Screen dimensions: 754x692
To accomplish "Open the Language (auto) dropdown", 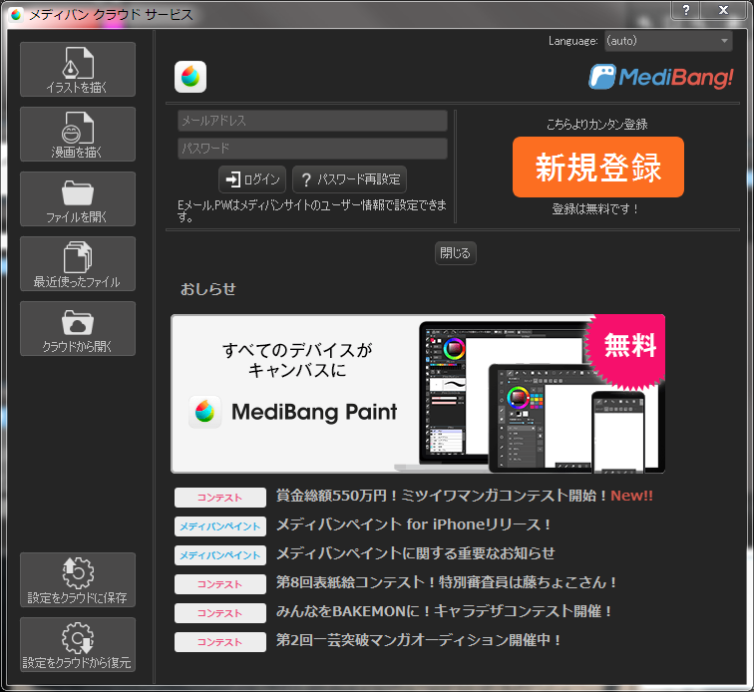I will (x=668, y=41).
